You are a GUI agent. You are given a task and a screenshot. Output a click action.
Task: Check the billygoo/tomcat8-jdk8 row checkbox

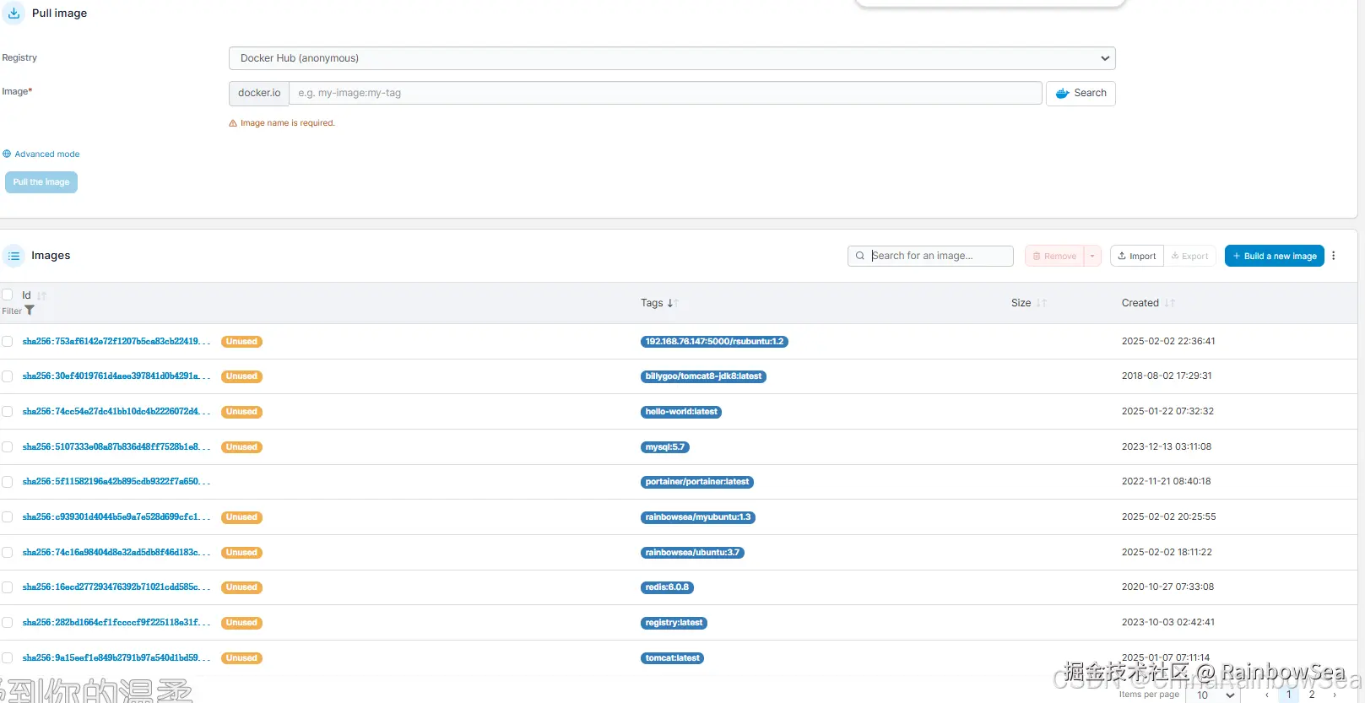coord(8,376)
